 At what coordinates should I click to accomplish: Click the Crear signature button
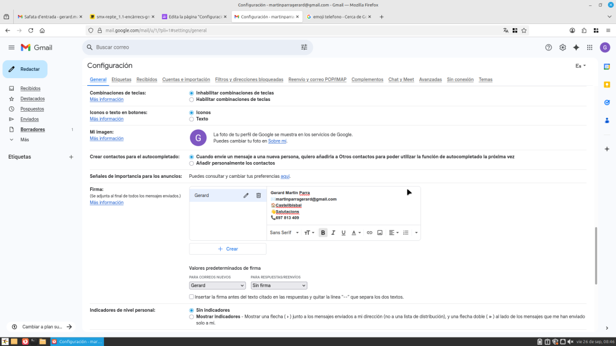pyautogui.click(x=227, y=249)
